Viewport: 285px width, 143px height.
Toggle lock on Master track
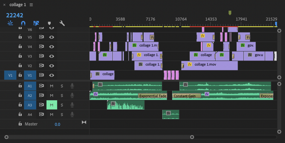click(x=20, y=124)
